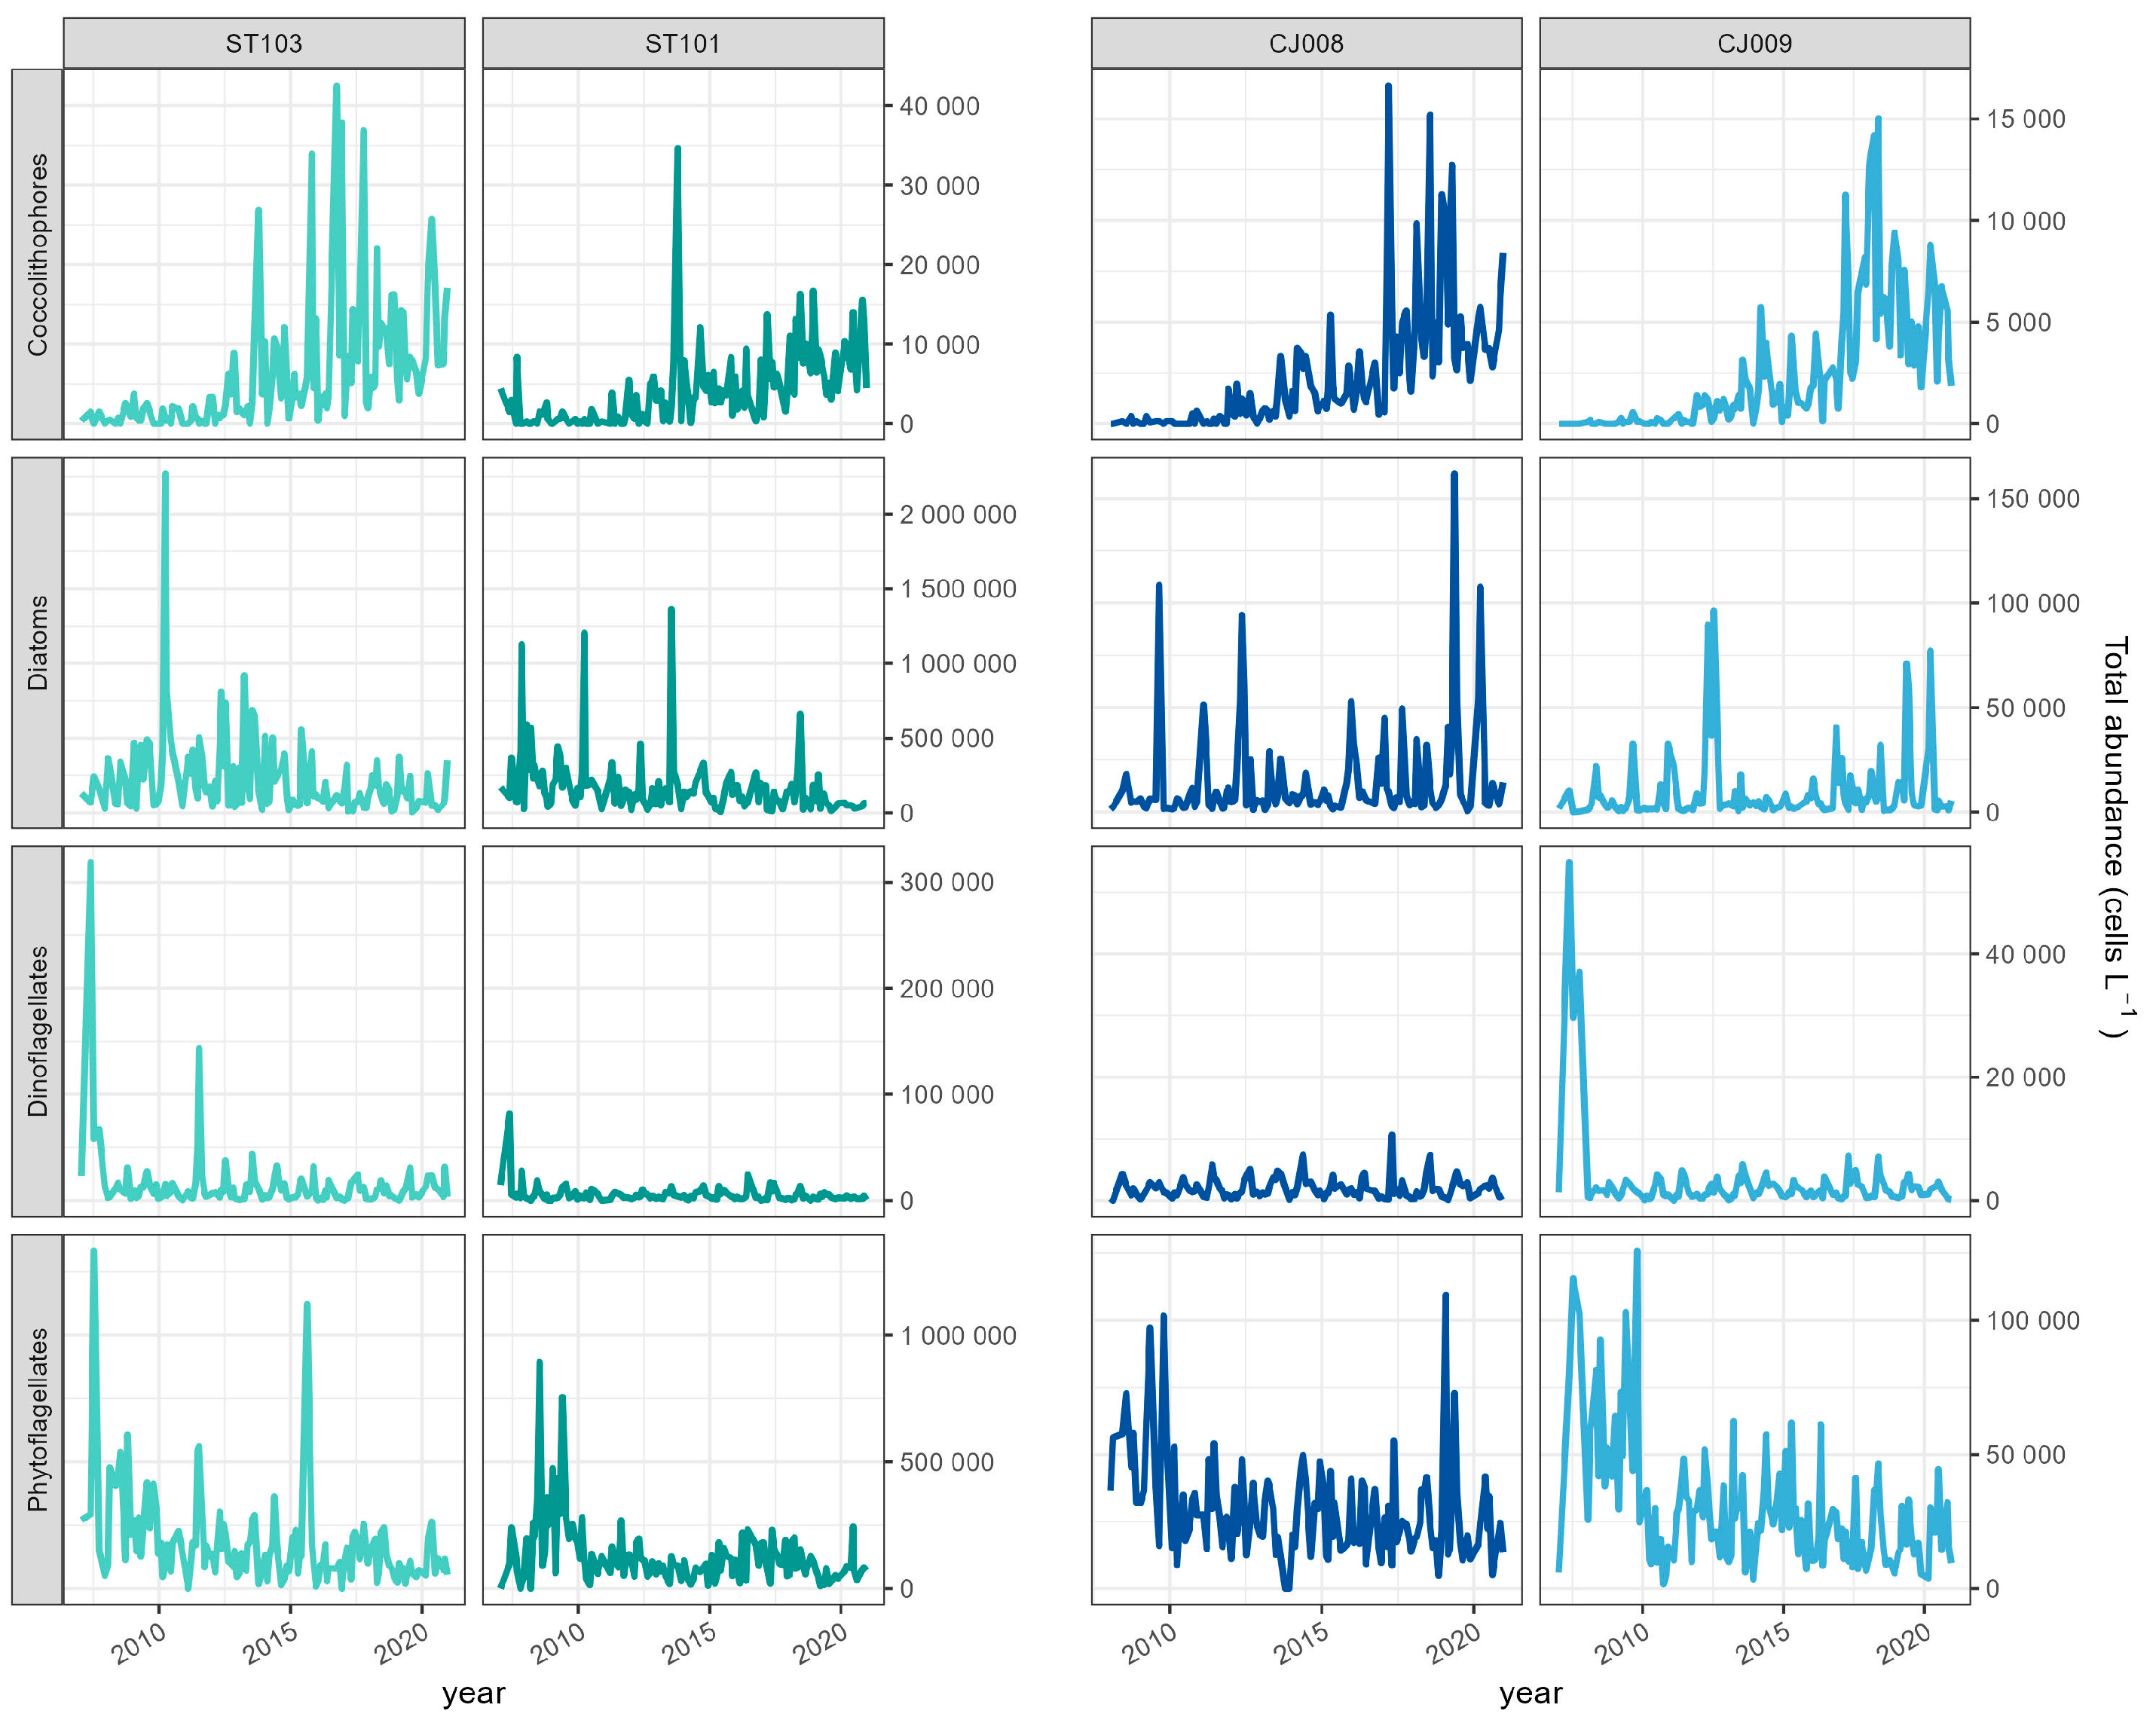2156x1720 pixels.
Task: Click the ST101 facet header
Action: coord(683,44)
